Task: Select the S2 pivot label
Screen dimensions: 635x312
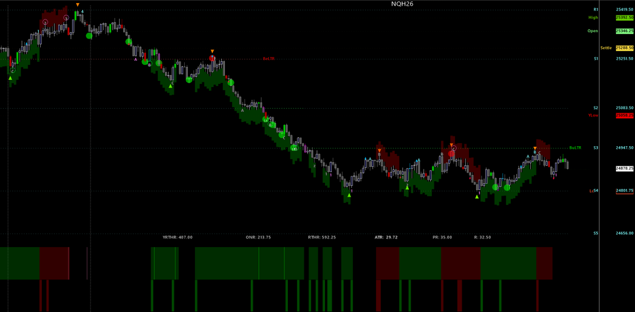Action: [596, 108]
